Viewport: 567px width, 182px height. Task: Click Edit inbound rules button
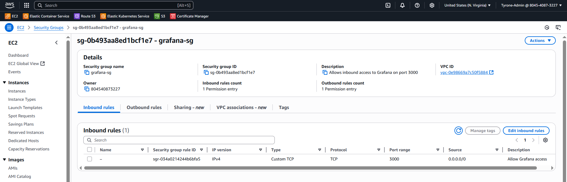tap(526, 131)
